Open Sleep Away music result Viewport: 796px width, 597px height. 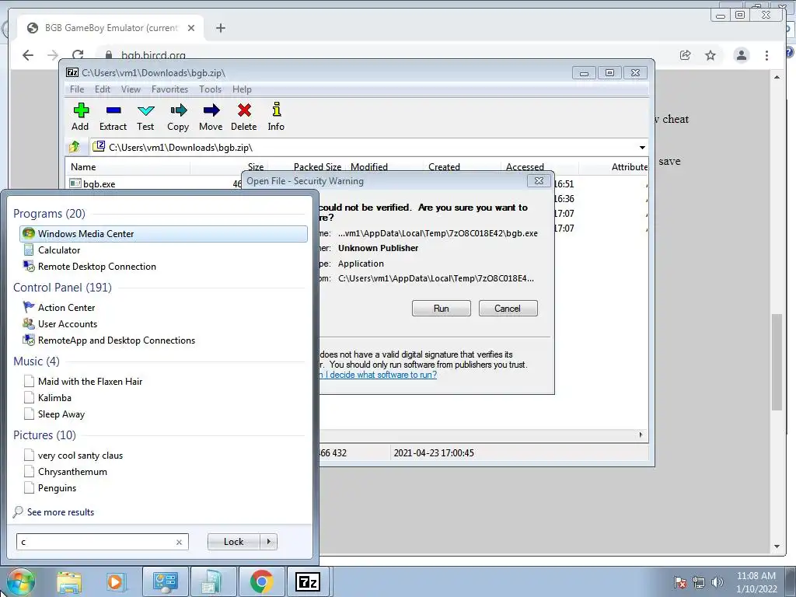tap(61, 414)
